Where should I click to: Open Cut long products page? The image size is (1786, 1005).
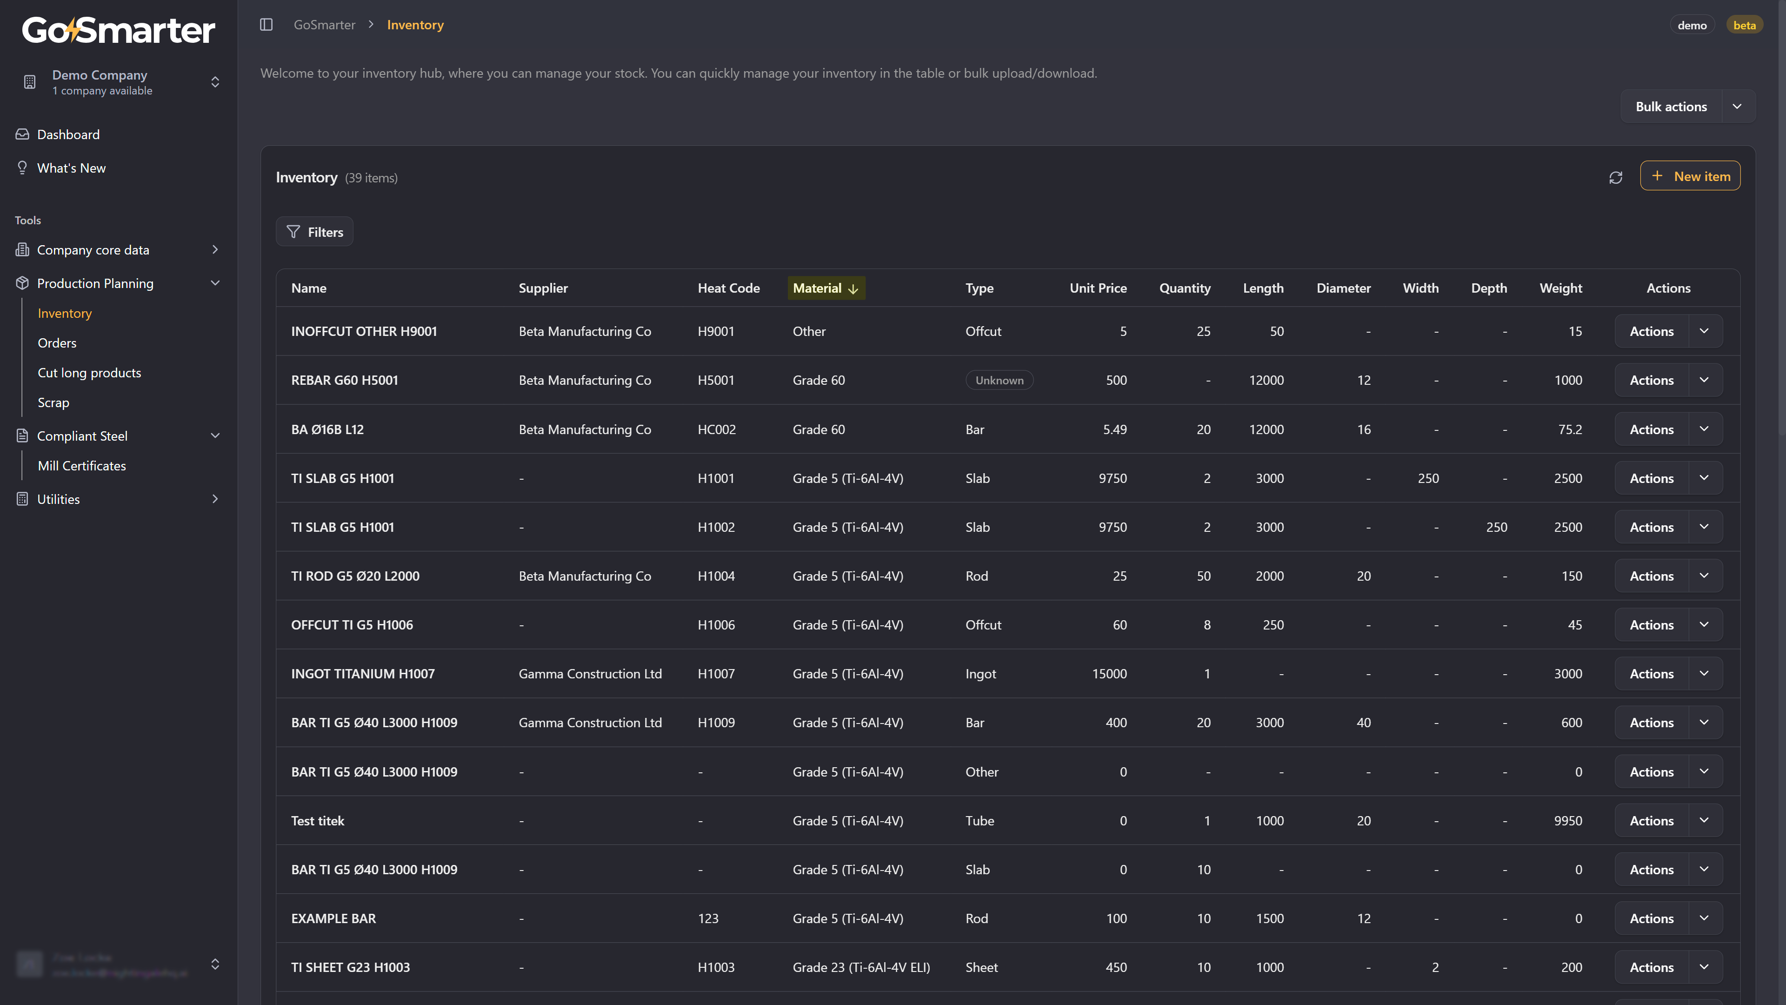(x=89, y=372)
